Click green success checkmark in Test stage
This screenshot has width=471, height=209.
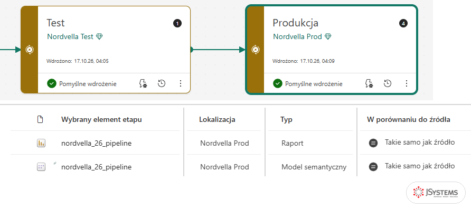point(52,83)
